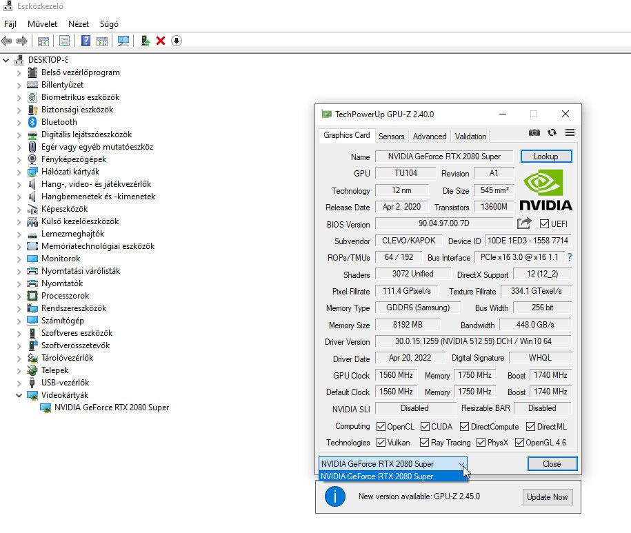
Task: Toggle the Vulkan checkbox
Action: [381, 443]
